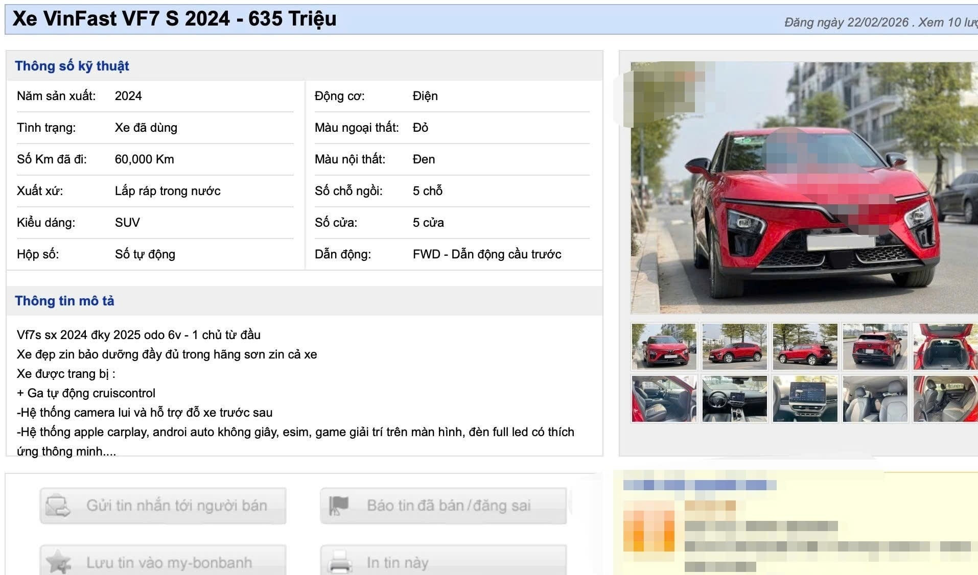Click the star icon to save listing

click(58, 563)
